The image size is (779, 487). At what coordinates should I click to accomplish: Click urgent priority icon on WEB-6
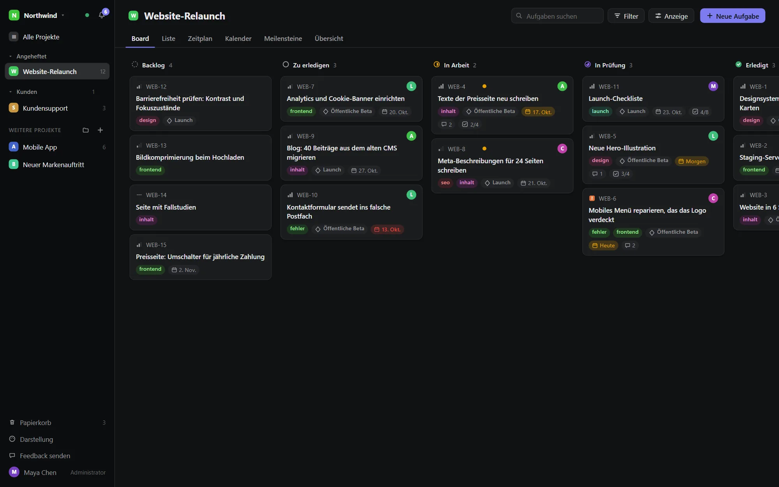[x=592, y=198]
